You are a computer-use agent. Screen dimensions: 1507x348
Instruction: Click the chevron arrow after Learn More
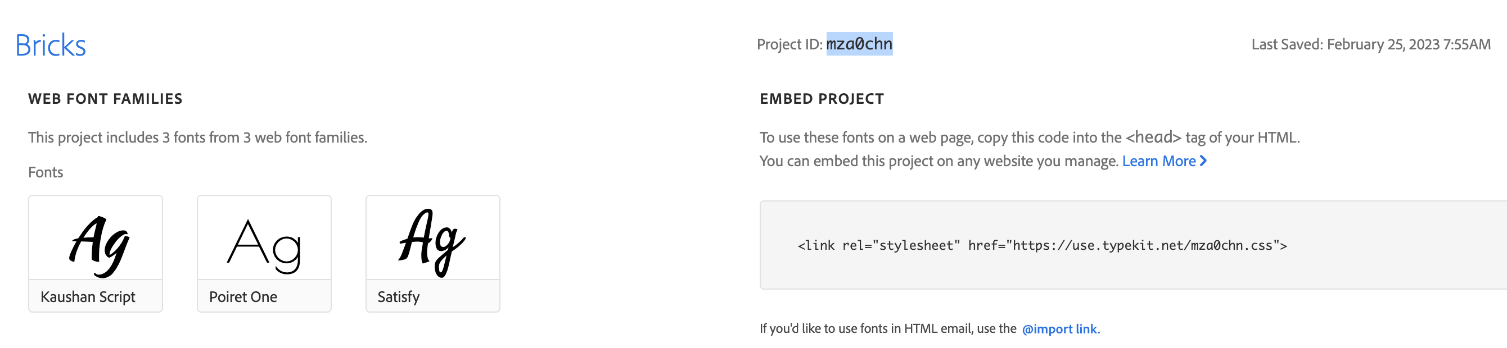tap(1203, 161)
